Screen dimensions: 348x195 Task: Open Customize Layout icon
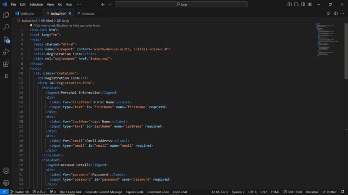(310, 4)
